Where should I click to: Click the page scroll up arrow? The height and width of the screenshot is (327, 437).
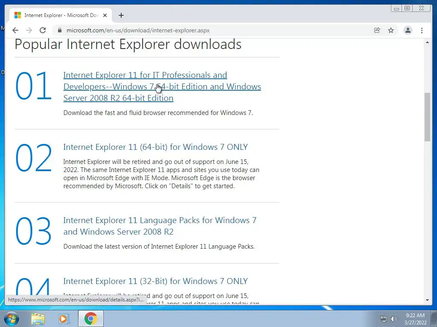tap(427, 42)
